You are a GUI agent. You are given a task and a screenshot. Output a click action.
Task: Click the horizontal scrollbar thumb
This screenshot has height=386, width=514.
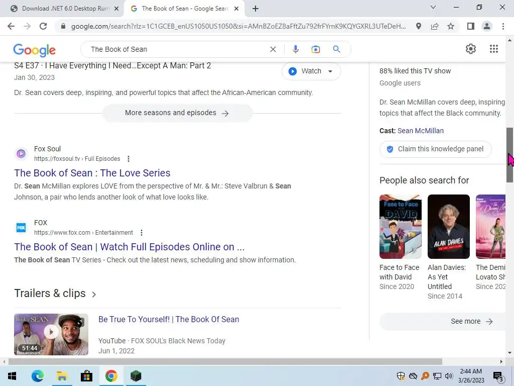[x=225, y=362]
